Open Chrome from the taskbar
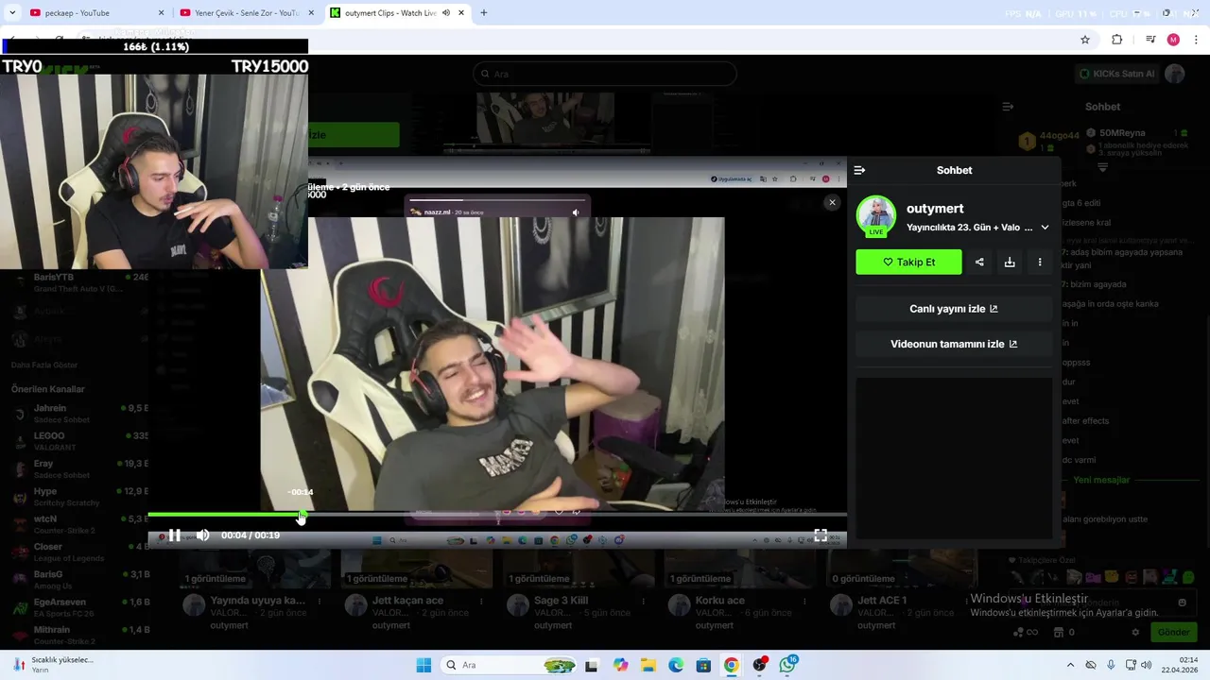 click(732, 665)
